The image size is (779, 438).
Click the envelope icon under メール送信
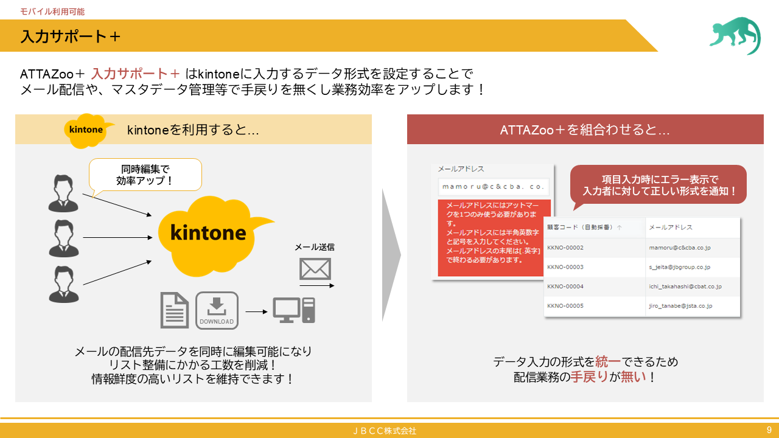coord(315,268)
